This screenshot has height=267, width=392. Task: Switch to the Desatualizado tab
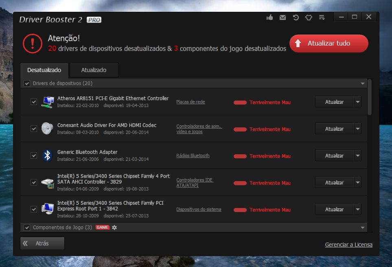pyautogui.click(x=44, y=70)
